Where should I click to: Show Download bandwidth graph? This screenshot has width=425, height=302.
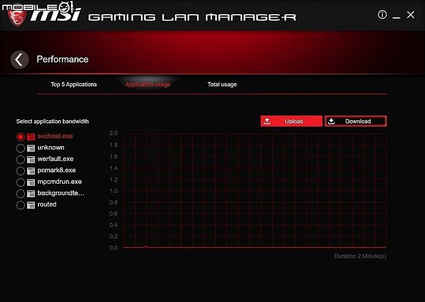pos(355,121)
